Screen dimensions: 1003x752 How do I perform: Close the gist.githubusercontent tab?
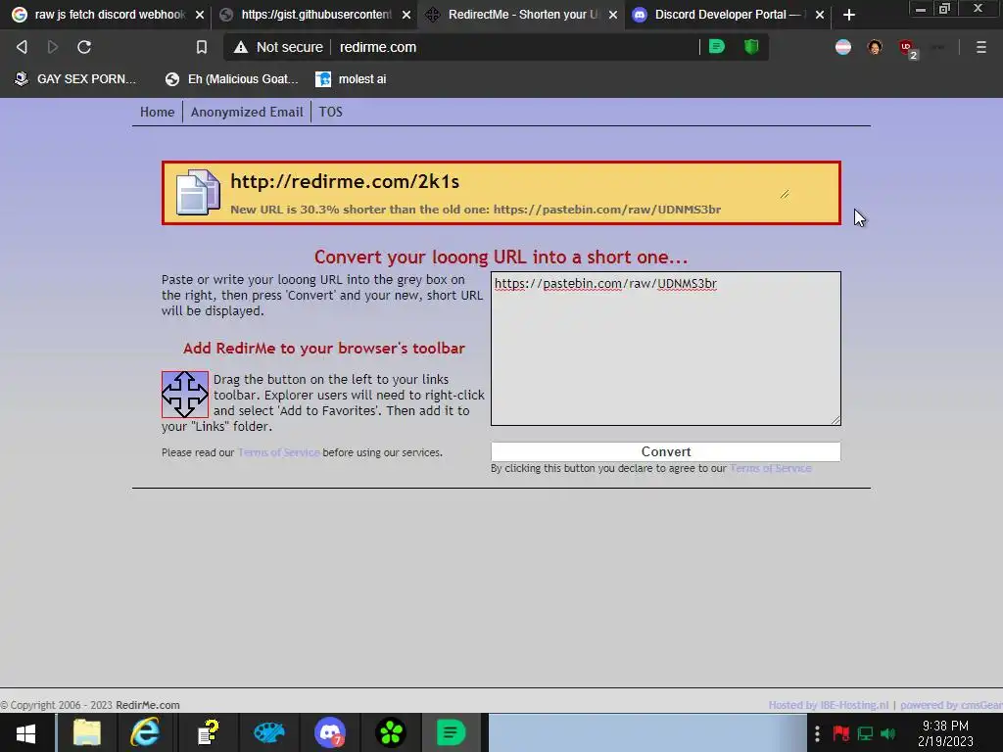coord(406,15)
